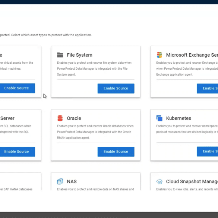Image resolution: width=218 pixels, height=218 pixels.
Task: Click the Exchange application agent description
Action: (187, 69)
